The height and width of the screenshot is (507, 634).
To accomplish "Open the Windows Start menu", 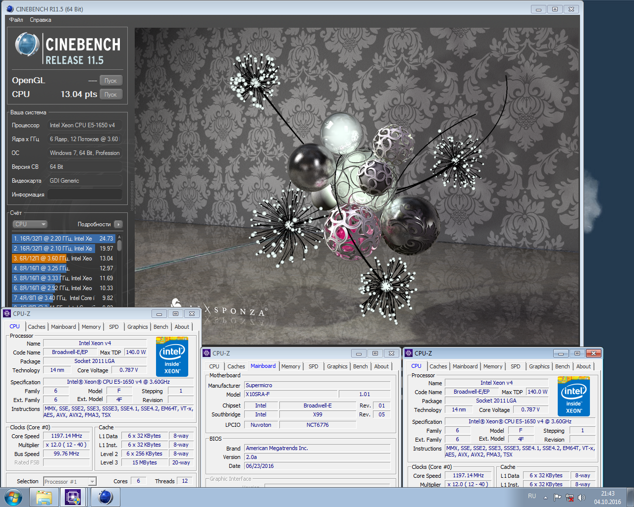I will tap(13, 497).
